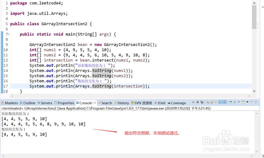Enable Scroll Lock in the Console view
The height and width of the screenshot is (158, 264).
click(x=212, y=103)
